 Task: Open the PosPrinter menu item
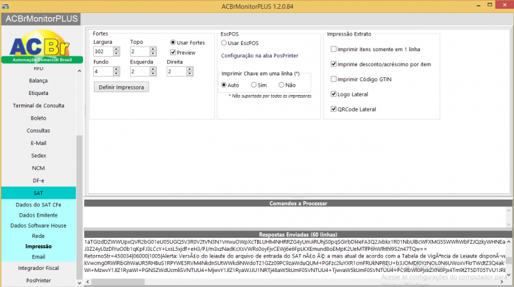click(38, 280)
